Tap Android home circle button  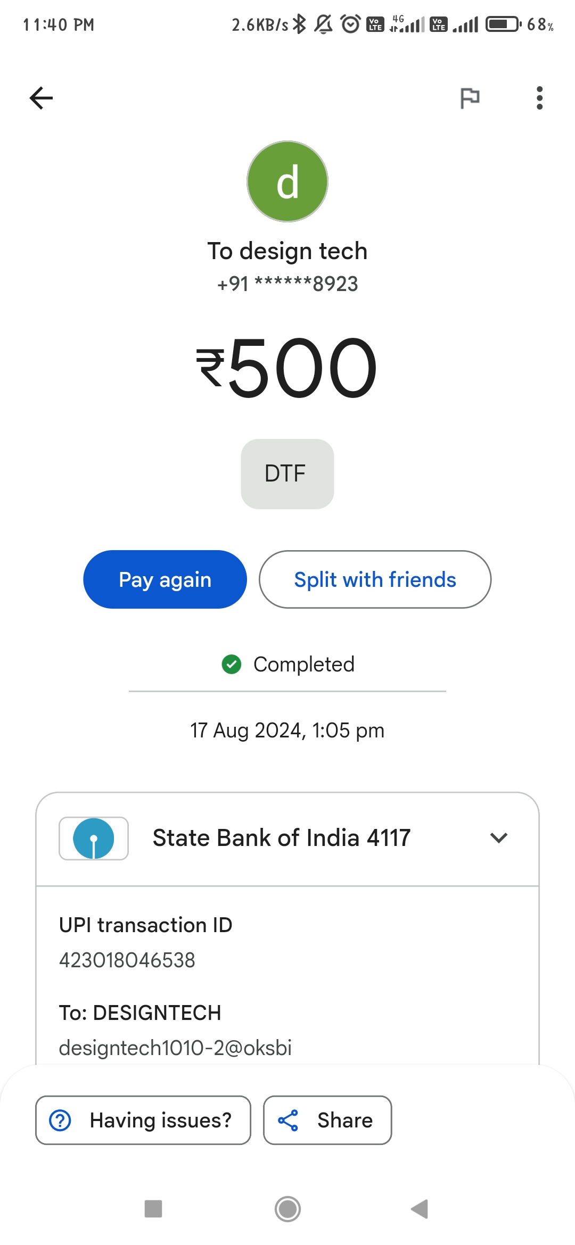pyautogui.click(x=287, y=1209)
